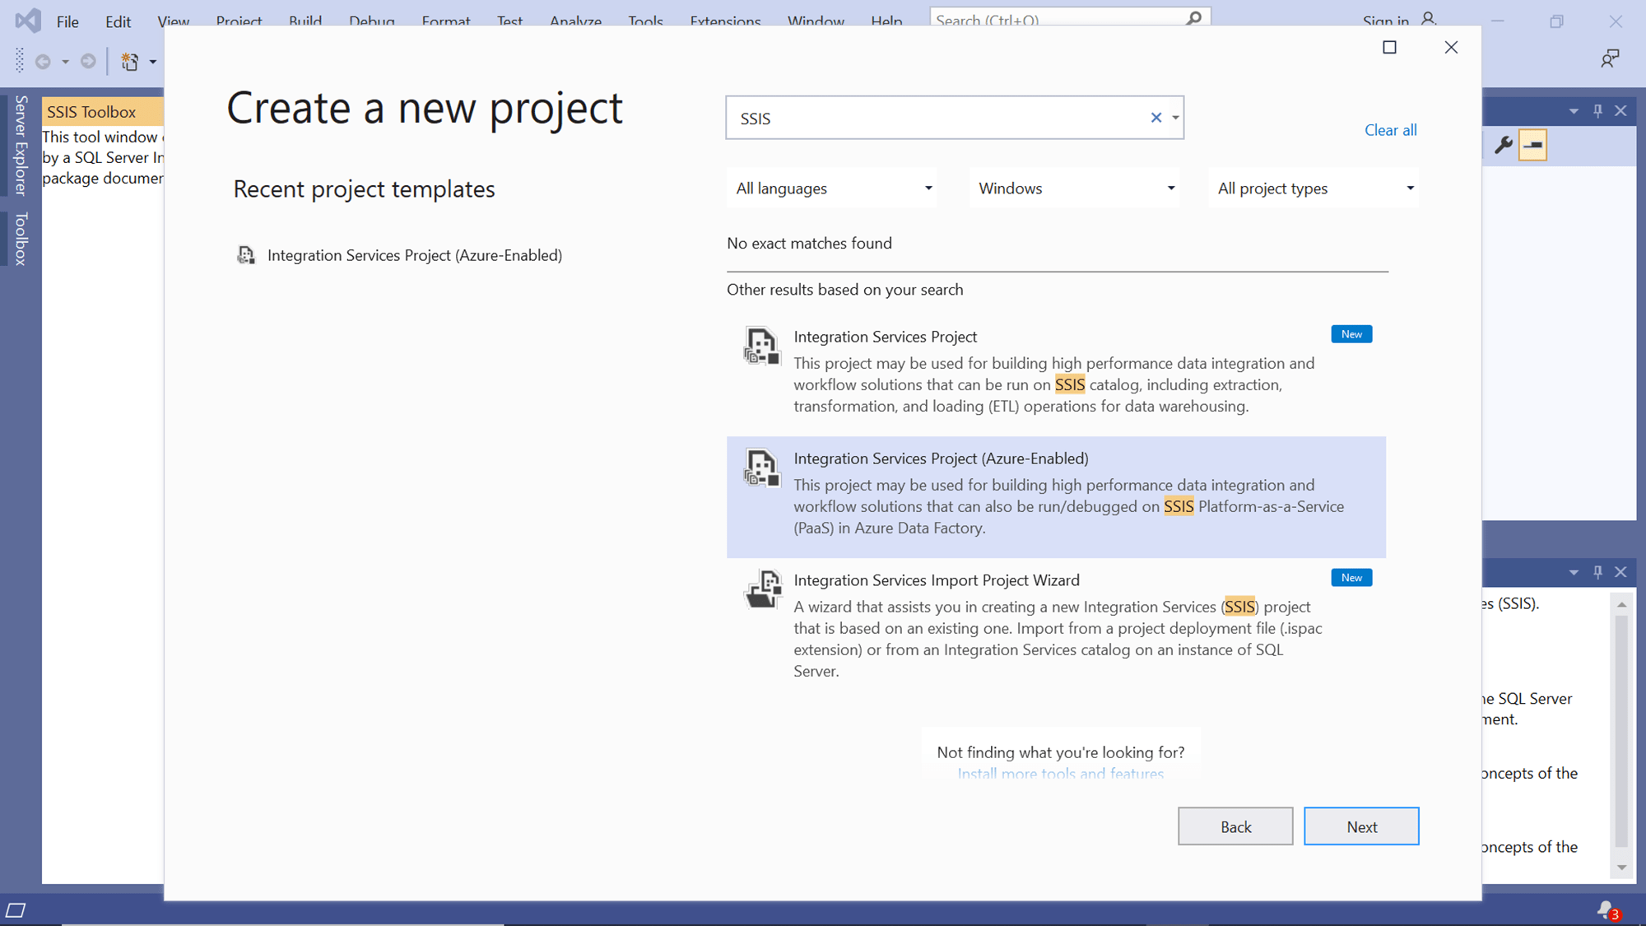Toggle the pin on the bottom-right panel
The image size is (1646, 926).
click(1597, 572)
